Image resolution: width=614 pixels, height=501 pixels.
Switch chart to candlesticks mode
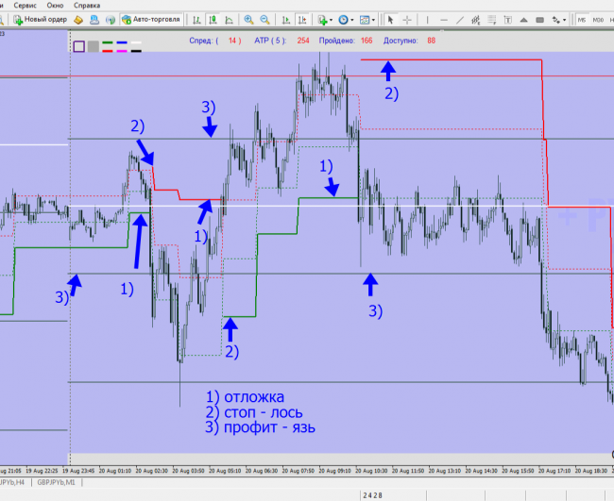[x=213, y=20]
